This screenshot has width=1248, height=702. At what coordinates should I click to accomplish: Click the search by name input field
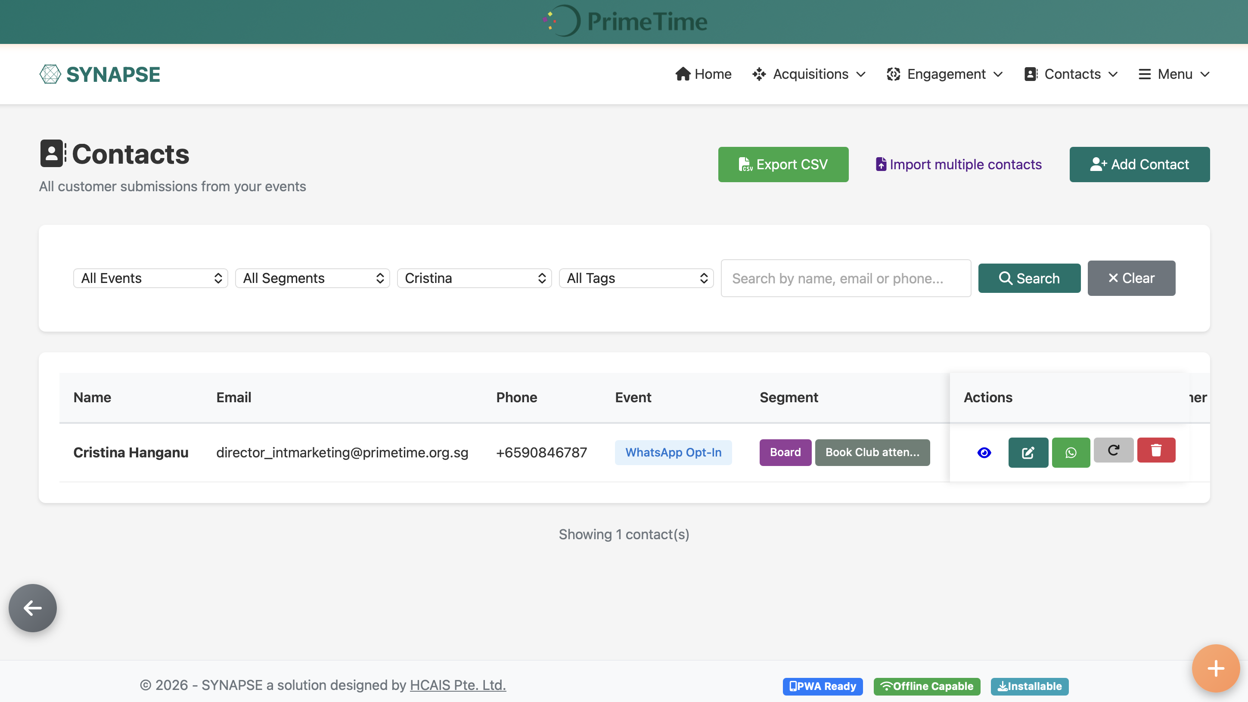coord(845,278)
